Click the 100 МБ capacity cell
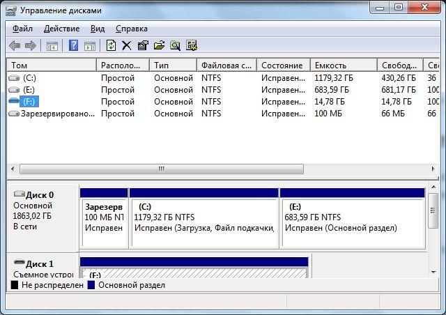The width and height of the screenshot is (446, 315). 328,114
